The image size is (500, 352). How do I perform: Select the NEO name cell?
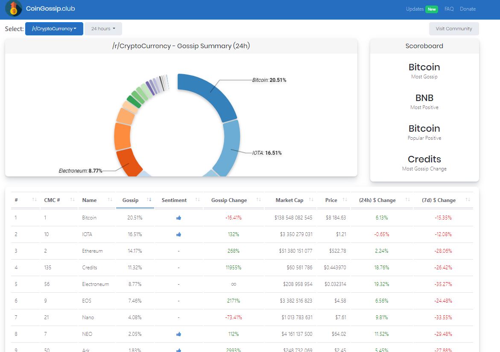[87, 334]
